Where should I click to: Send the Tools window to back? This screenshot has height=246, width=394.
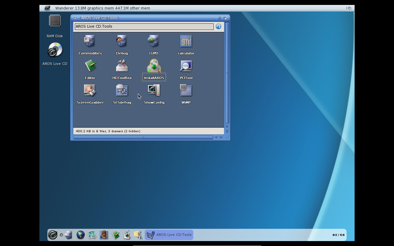click(225, 18)
